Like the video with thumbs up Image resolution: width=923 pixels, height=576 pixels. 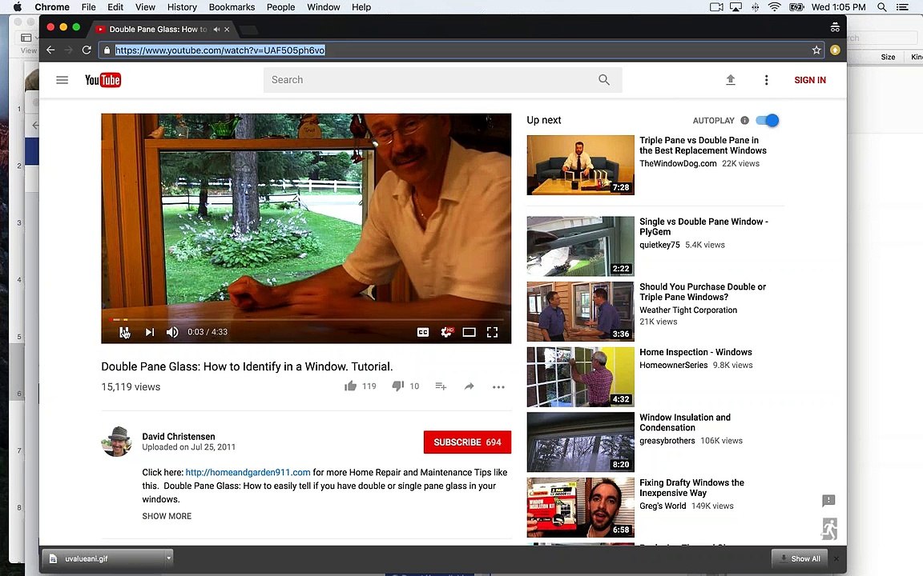[x=350, y=386]
